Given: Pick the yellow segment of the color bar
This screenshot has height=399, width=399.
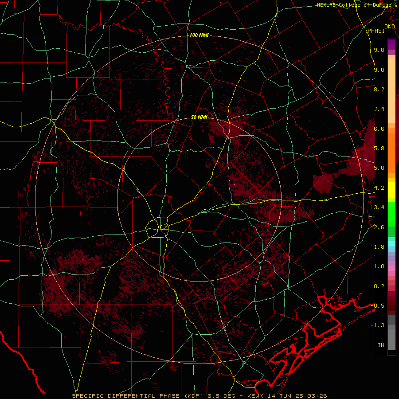Looking at the screenshot, I should pyautogui.click(x=391, y=190).
